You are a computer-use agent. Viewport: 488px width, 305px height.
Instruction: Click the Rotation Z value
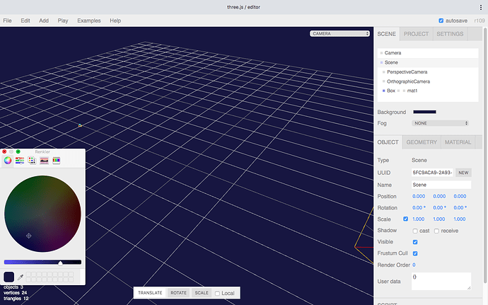click(460, 208)
